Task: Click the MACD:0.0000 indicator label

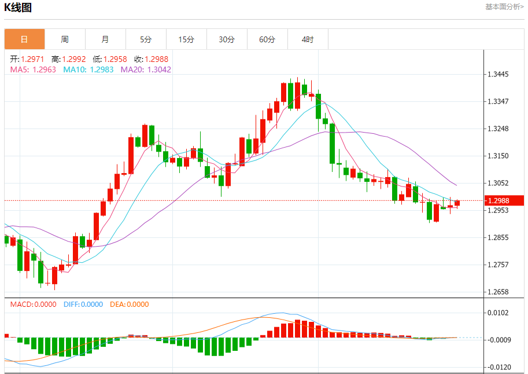Action: pyautogui.click(x=33, y=305)
